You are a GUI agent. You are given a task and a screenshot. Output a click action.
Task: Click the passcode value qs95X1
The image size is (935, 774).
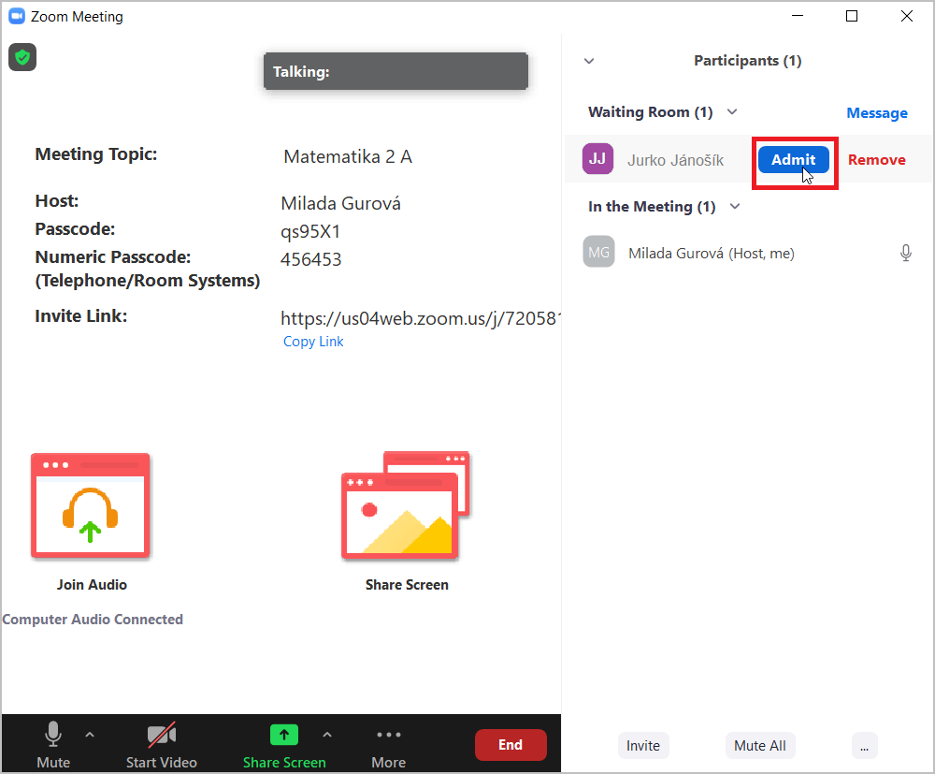(310, 231)
